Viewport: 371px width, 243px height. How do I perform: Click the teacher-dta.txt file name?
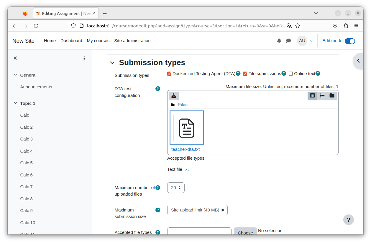(x=185, y=149)
